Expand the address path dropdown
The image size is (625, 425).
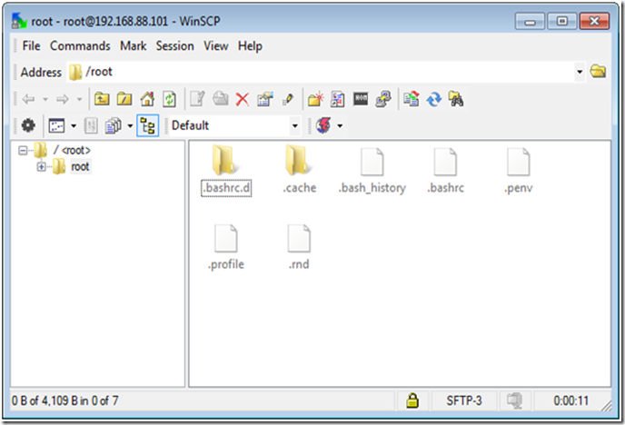pyautogui.click(x=580, y=72)
